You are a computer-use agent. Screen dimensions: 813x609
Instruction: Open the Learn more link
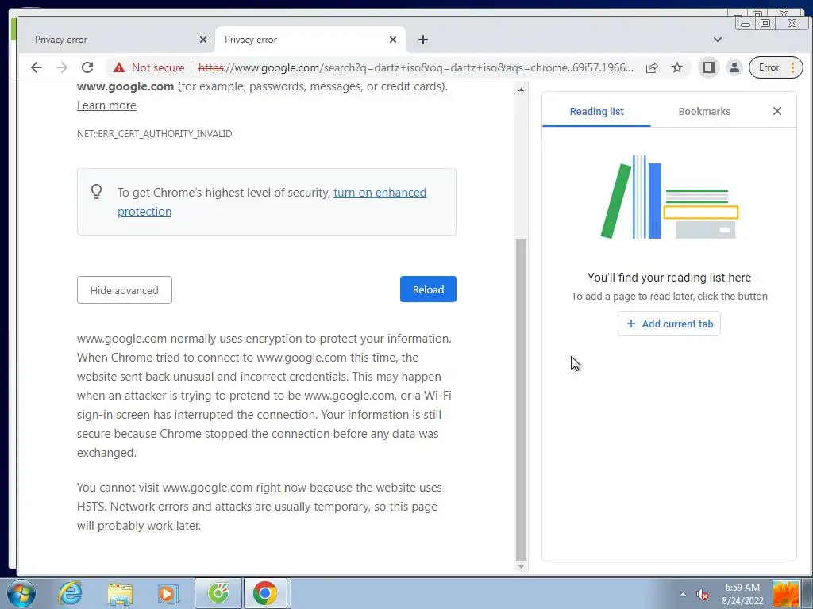click(106, 105)
